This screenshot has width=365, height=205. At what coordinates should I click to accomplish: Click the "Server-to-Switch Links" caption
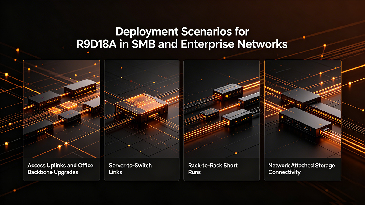[x=130, y=169]
